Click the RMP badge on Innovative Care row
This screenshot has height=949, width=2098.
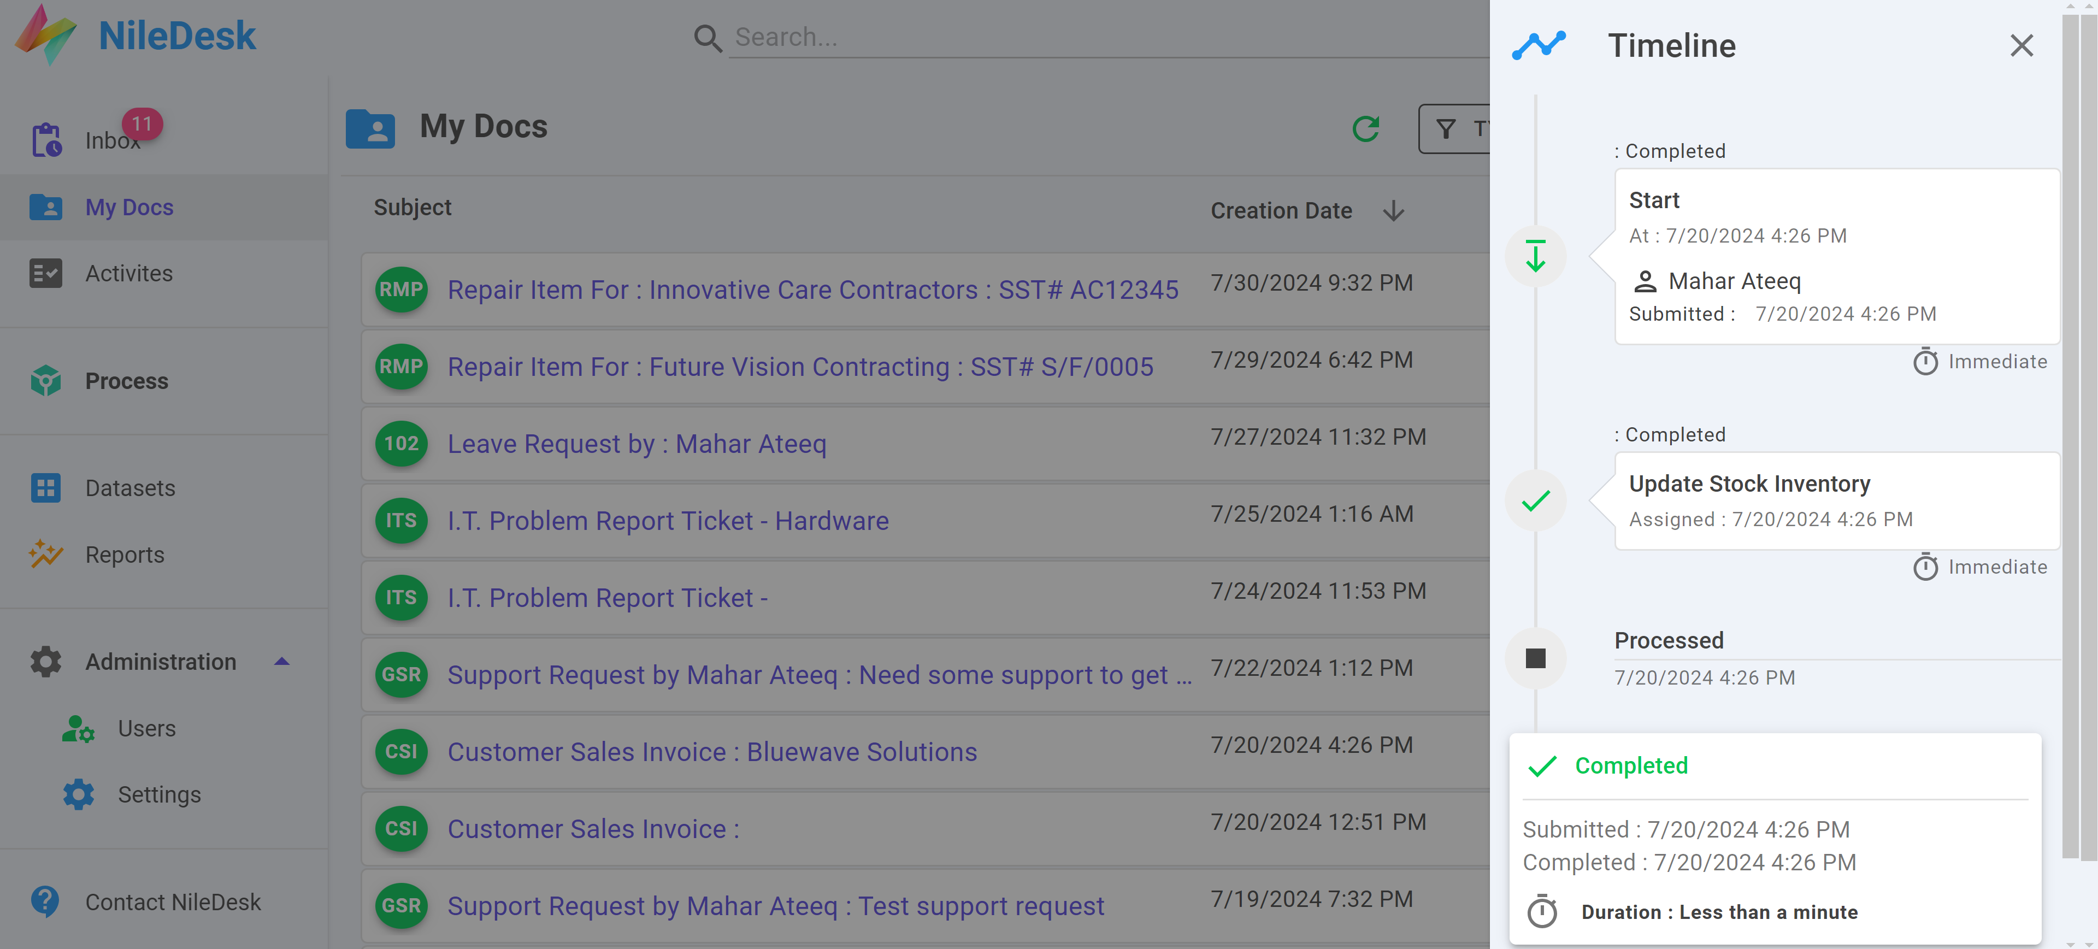click(x=402, y=290)
